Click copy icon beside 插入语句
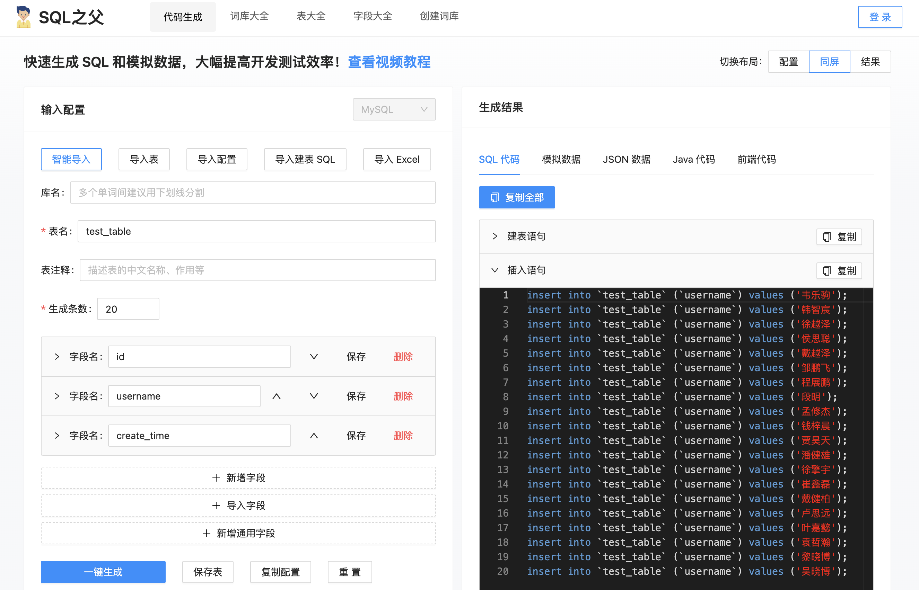 pos(827,270)
